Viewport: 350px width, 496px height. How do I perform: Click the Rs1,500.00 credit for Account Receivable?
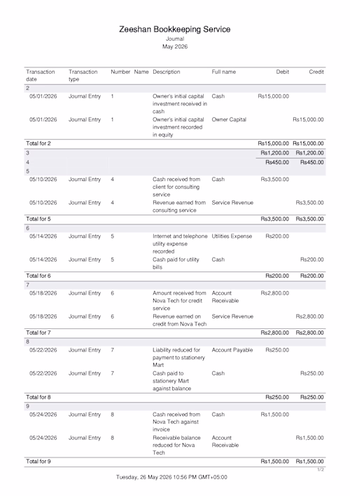pyautogui.click(x=309, y=438)
